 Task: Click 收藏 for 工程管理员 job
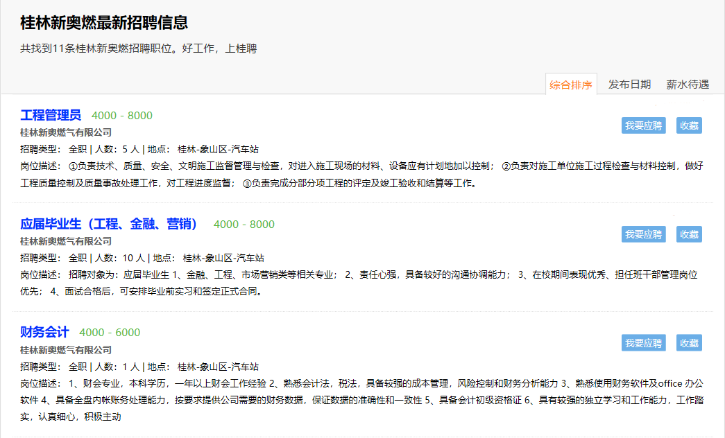(x=689, y=125)
